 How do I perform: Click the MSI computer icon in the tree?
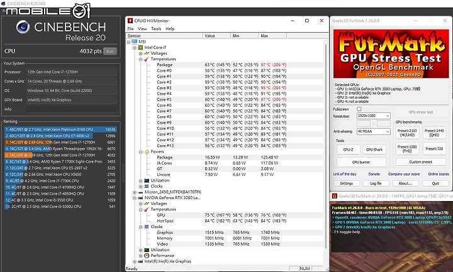pyautogui.click(x=135, y=41)
